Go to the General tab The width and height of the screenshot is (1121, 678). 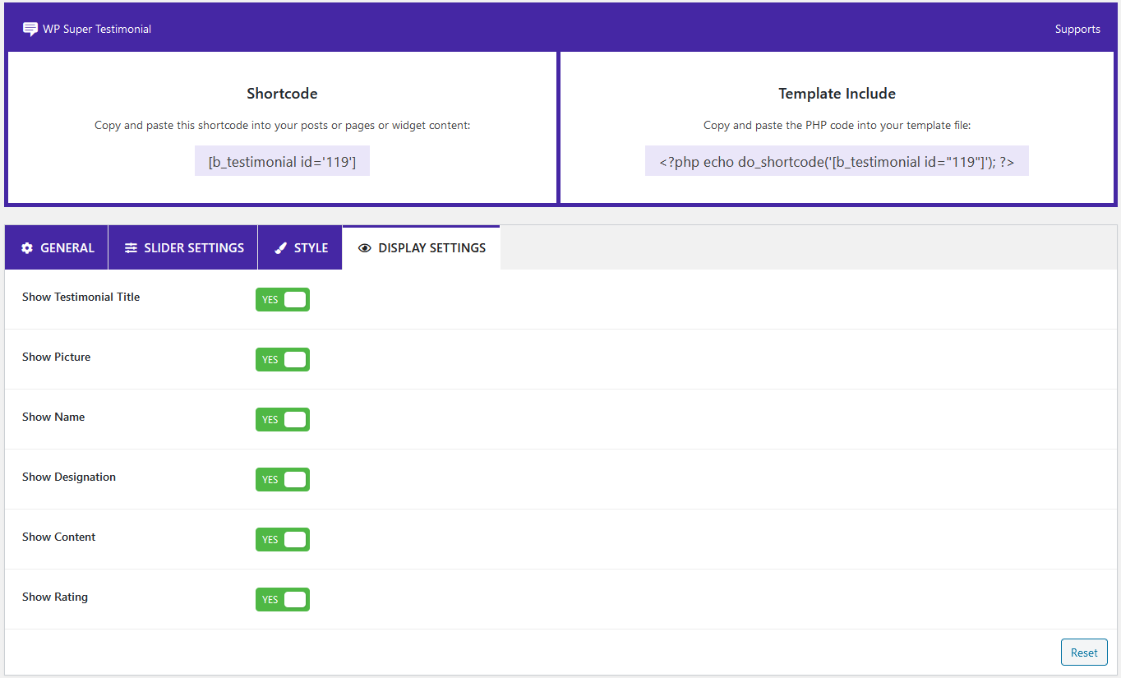click(x=57, y=247)
